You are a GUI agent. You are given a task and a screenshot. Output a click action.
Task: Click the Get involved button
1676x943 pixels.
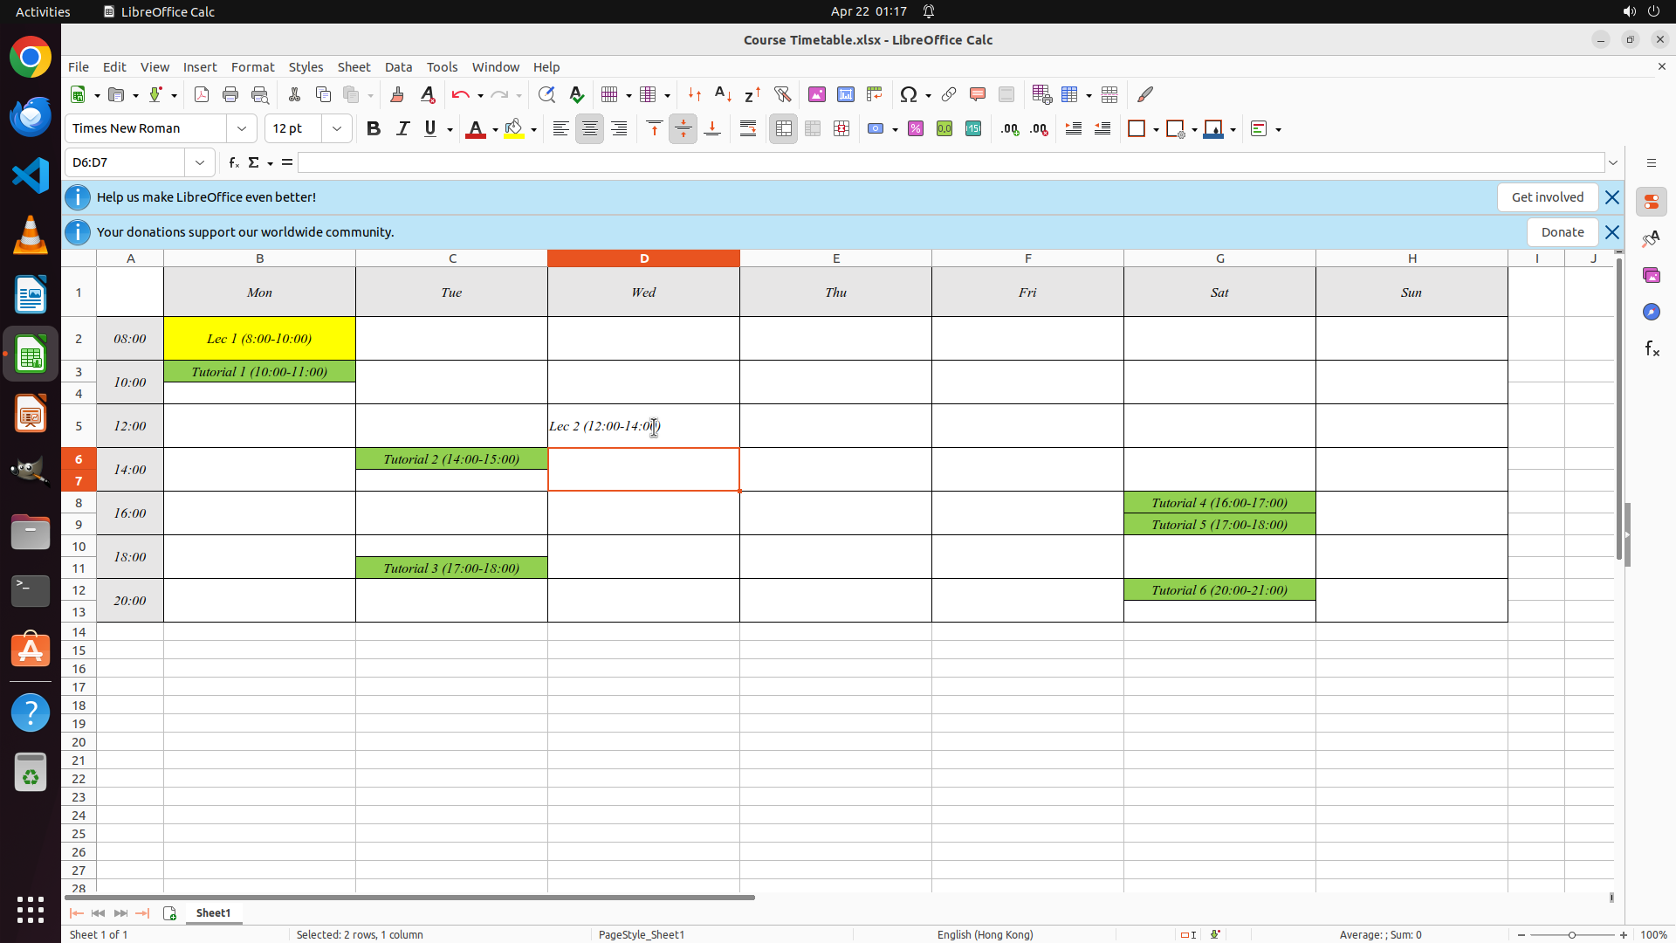[1547, 197]
